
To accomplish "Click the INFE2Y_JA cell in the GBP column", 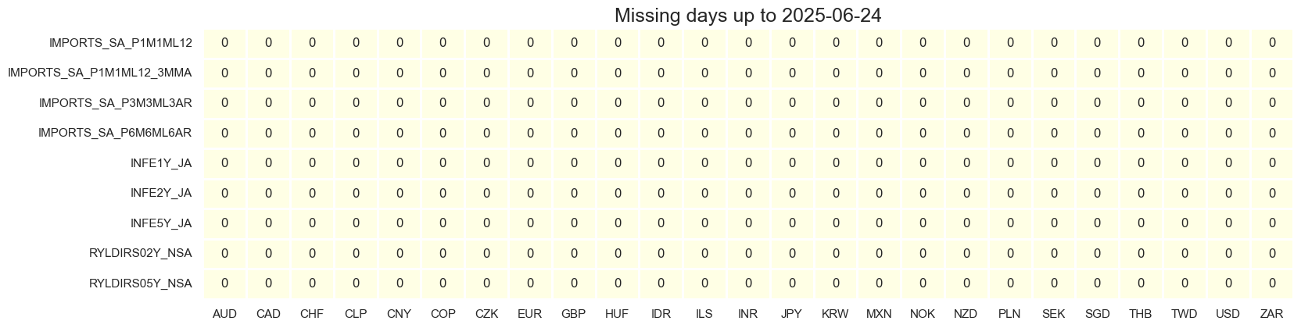I will tap(574, 193).
